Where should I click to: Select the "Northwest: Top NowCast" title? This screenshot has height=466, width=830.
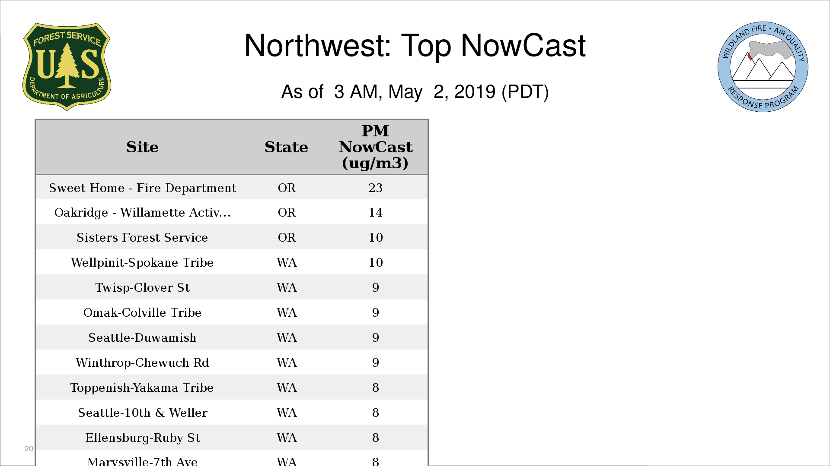tap(415, 46)
